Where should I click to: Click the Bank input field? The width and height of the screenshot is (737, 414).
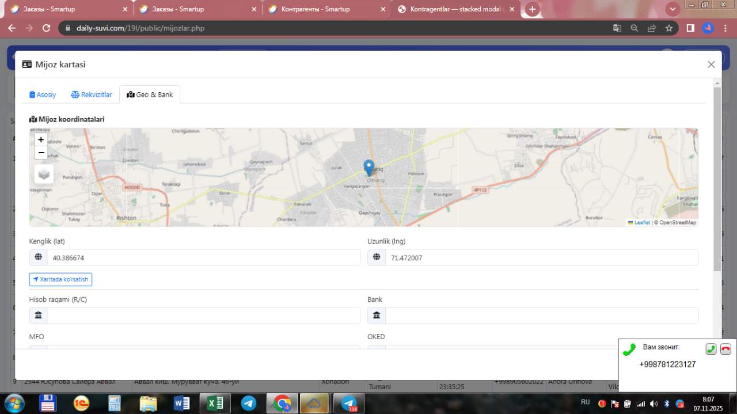tap(541, 316)
